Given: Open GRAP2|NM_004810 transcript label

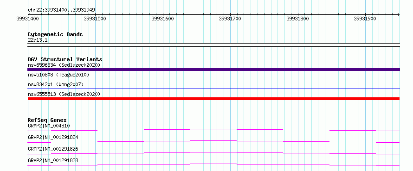Looking at the screenshot, I should pos(49,126).
